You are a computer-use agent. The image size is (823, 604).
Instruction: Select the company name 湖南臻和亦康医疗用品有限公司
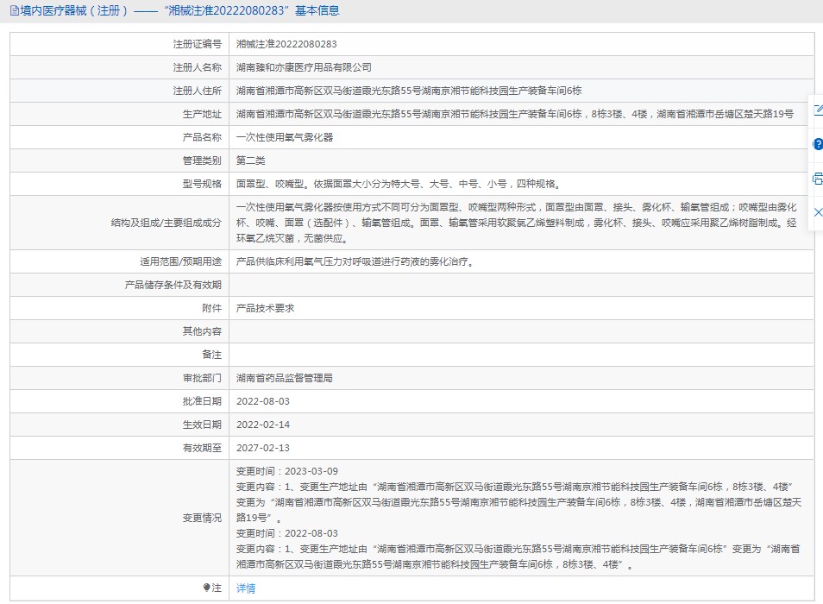(x=304, y=67)
